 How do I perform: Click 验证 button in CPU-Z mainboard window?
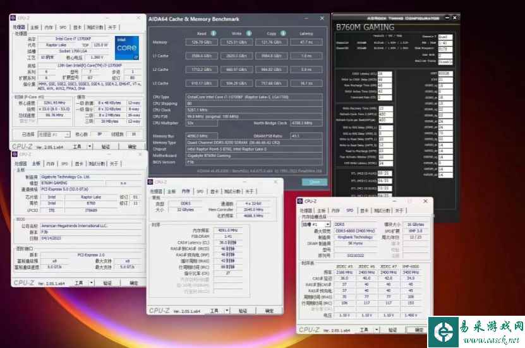[107, 283]
